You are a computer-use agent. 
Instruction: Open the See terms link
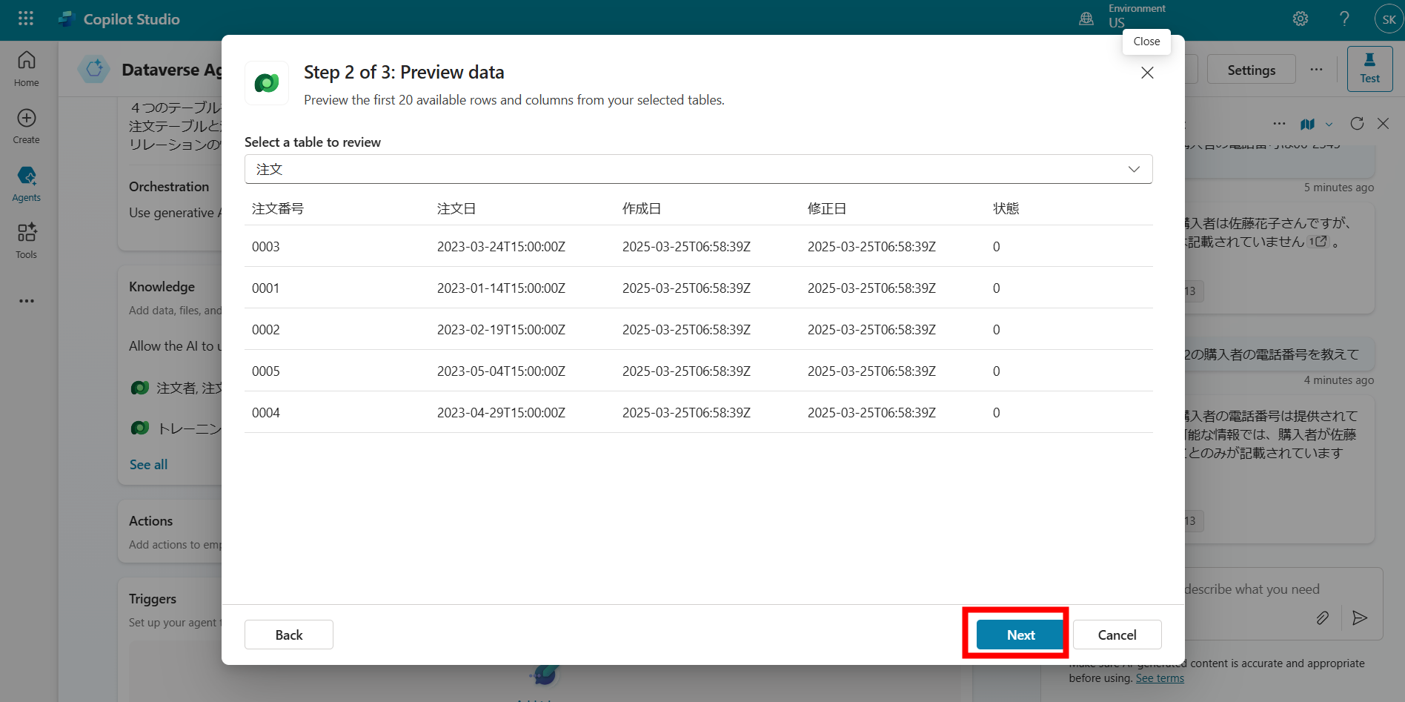(1159, 678)
